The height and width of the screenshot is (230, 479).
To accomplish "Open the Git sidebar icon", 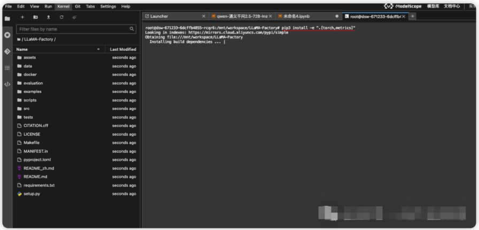I will click(7, 52).
